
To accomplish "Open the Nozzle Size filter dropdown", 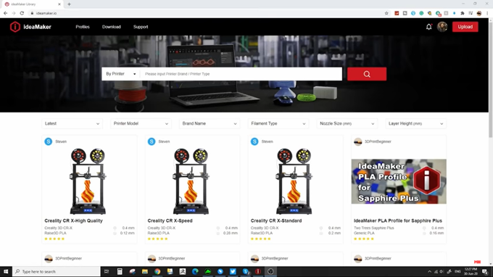I will [347, 123].
